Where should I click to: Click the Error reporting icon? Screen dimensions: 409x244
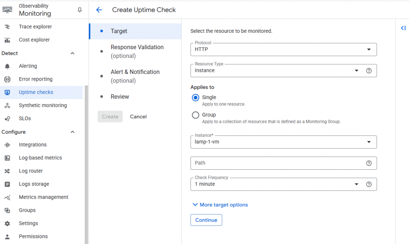pos(7,79)
